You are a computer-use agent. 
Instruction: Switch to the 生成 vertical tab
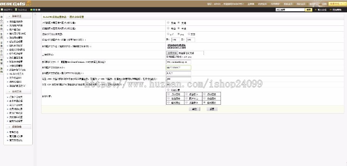tap(2, 36)
